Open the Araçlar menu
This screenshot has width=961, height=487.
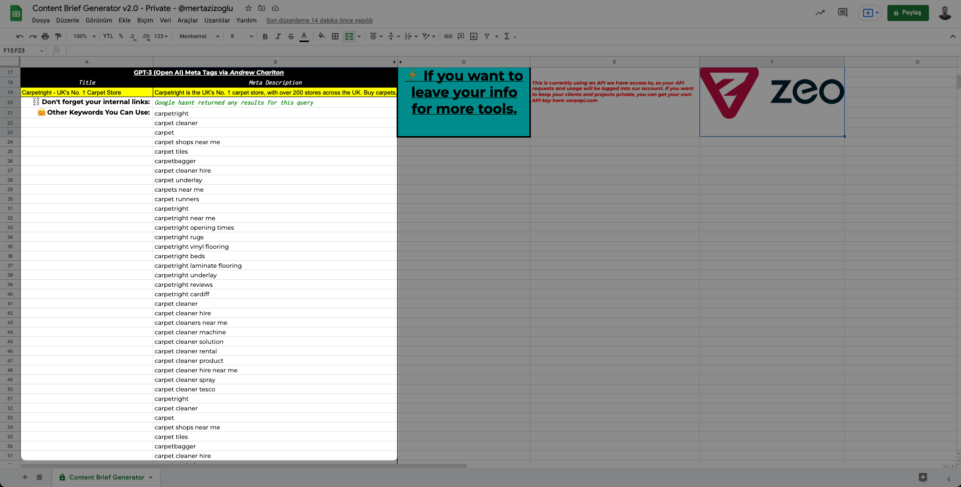click(188, 21)
